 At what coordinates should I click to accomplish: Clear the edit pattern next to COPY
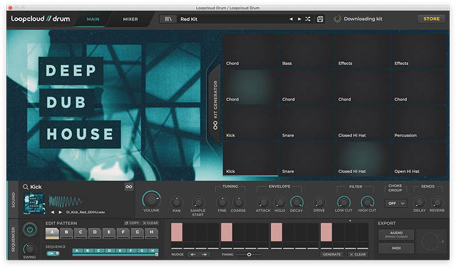(x=150, y=223)
